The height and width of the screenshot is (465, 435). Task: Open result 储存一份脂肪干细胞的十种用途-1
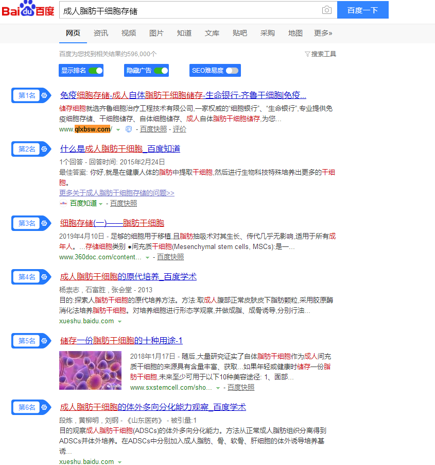(121, 340)
